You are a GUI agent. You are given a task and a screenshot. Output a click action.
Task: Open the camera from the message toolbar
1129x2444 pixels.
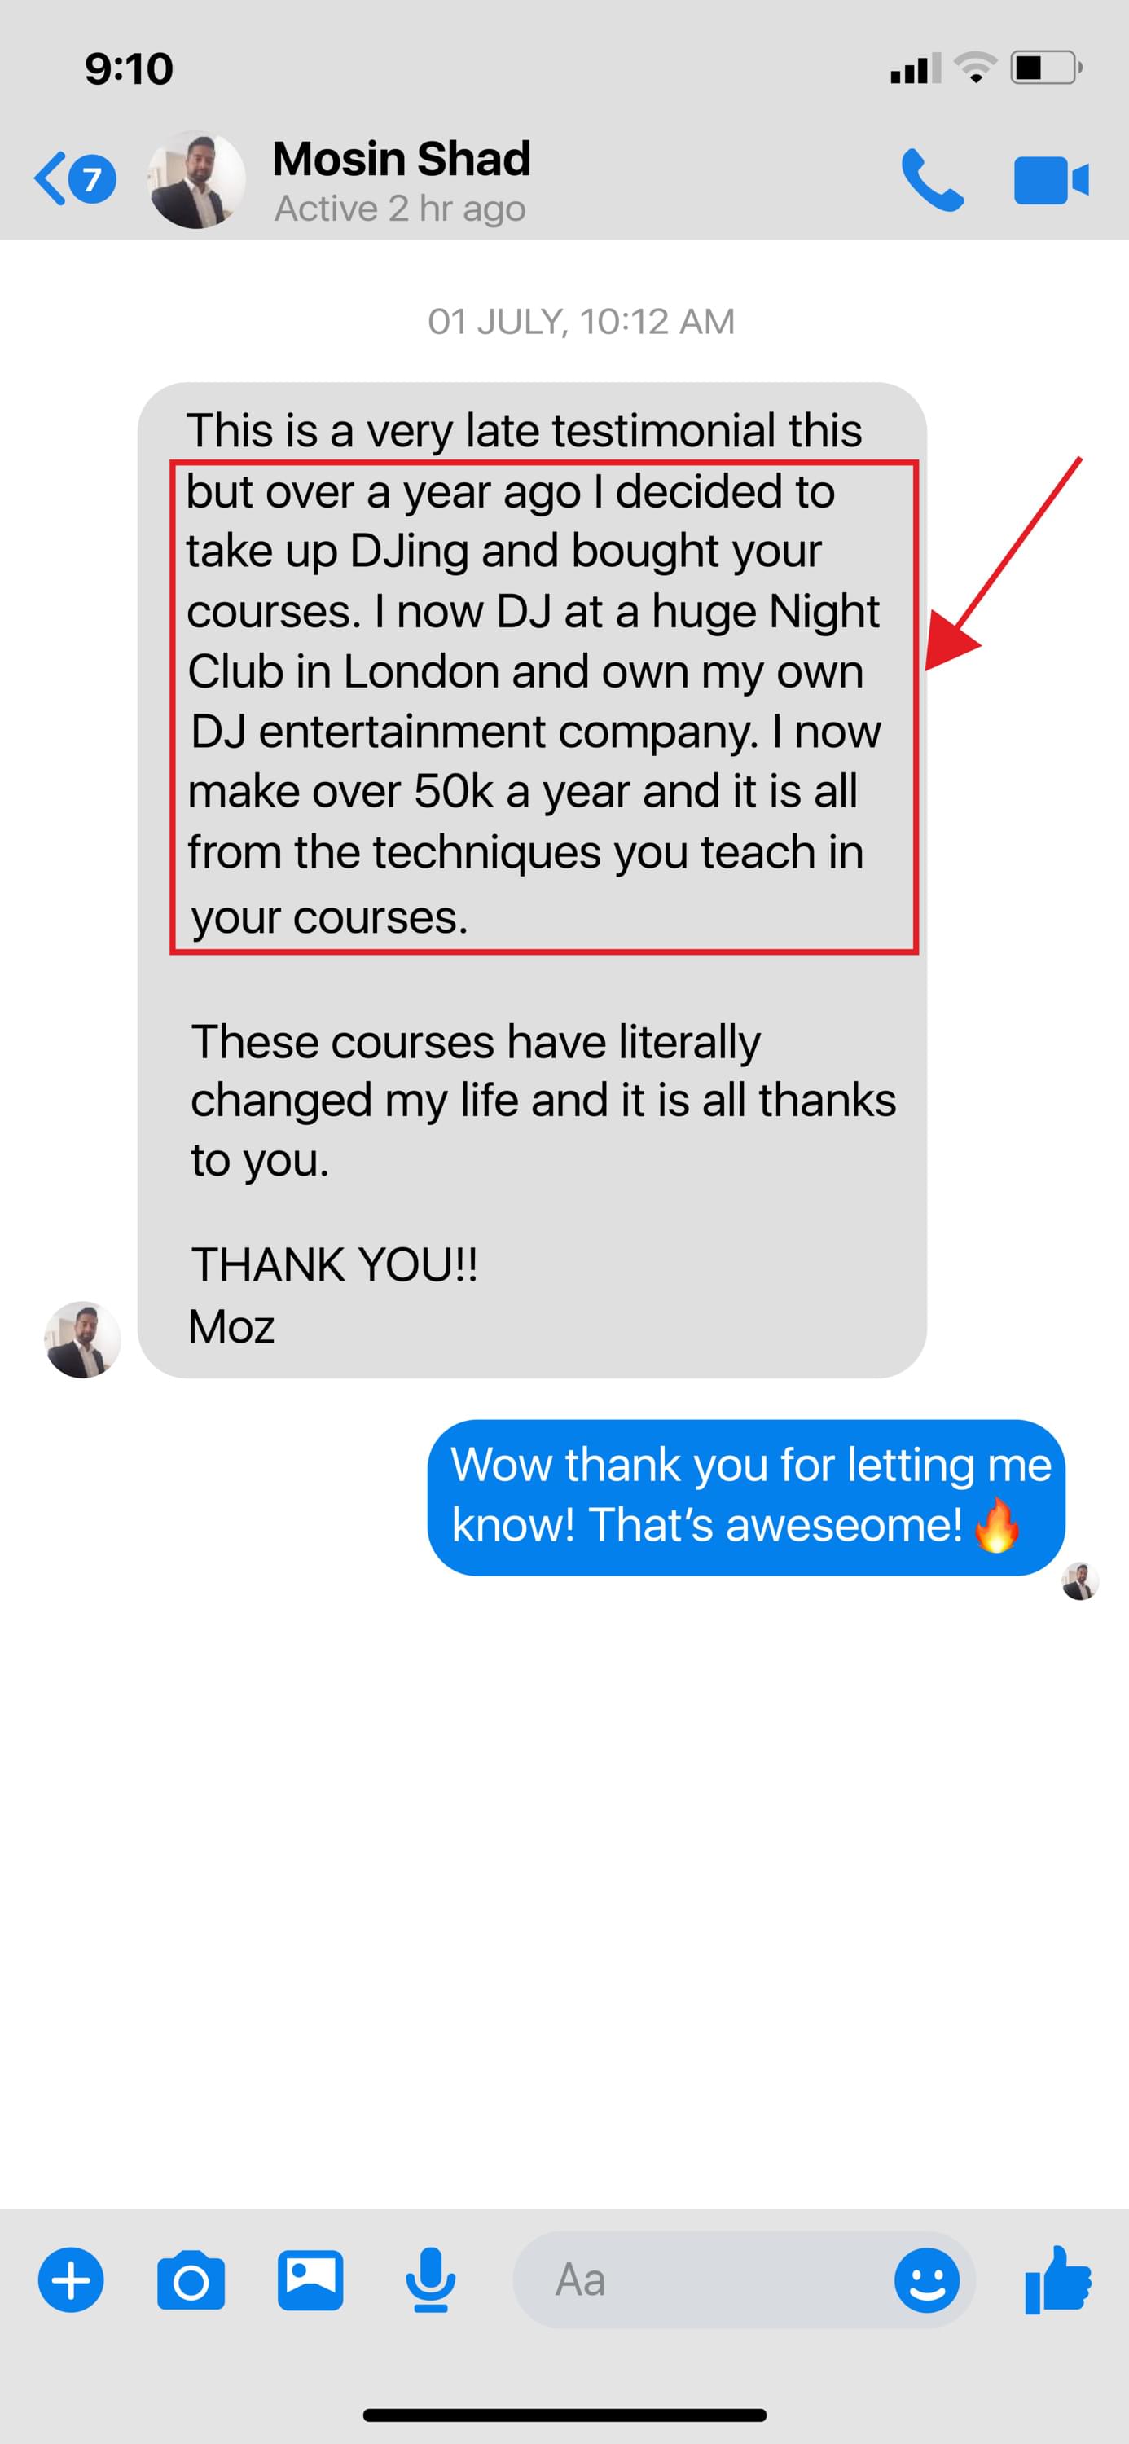191,2280
